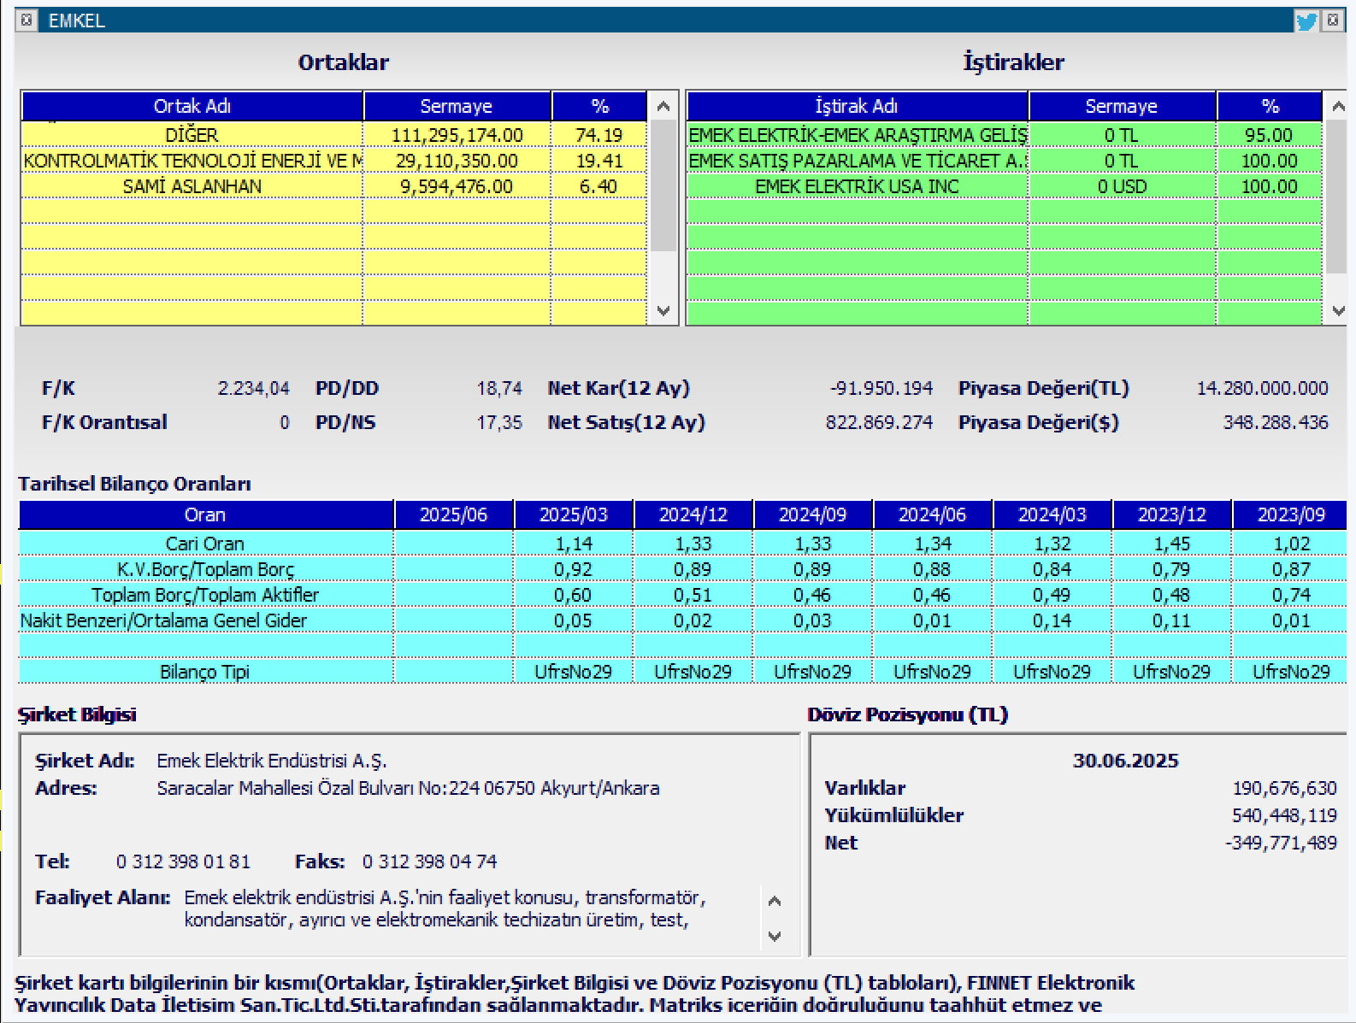This screenshot has height=1023, width=1356.
Task: Click the Net value -349,771,489
Action: pyautogui.click(x=1281, y=843)
